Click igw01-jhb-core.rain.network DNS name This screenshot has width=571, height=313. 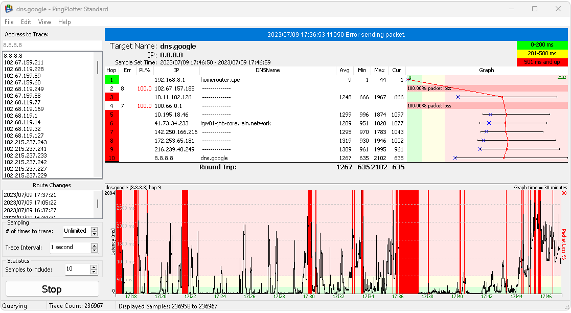pos(236,124)
